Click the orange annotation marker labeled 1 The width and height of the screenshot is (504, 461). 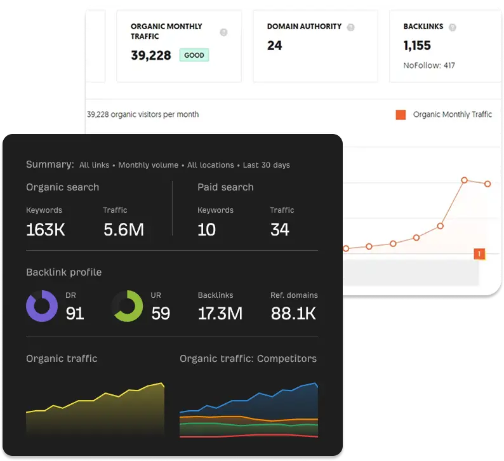(479, 253)
